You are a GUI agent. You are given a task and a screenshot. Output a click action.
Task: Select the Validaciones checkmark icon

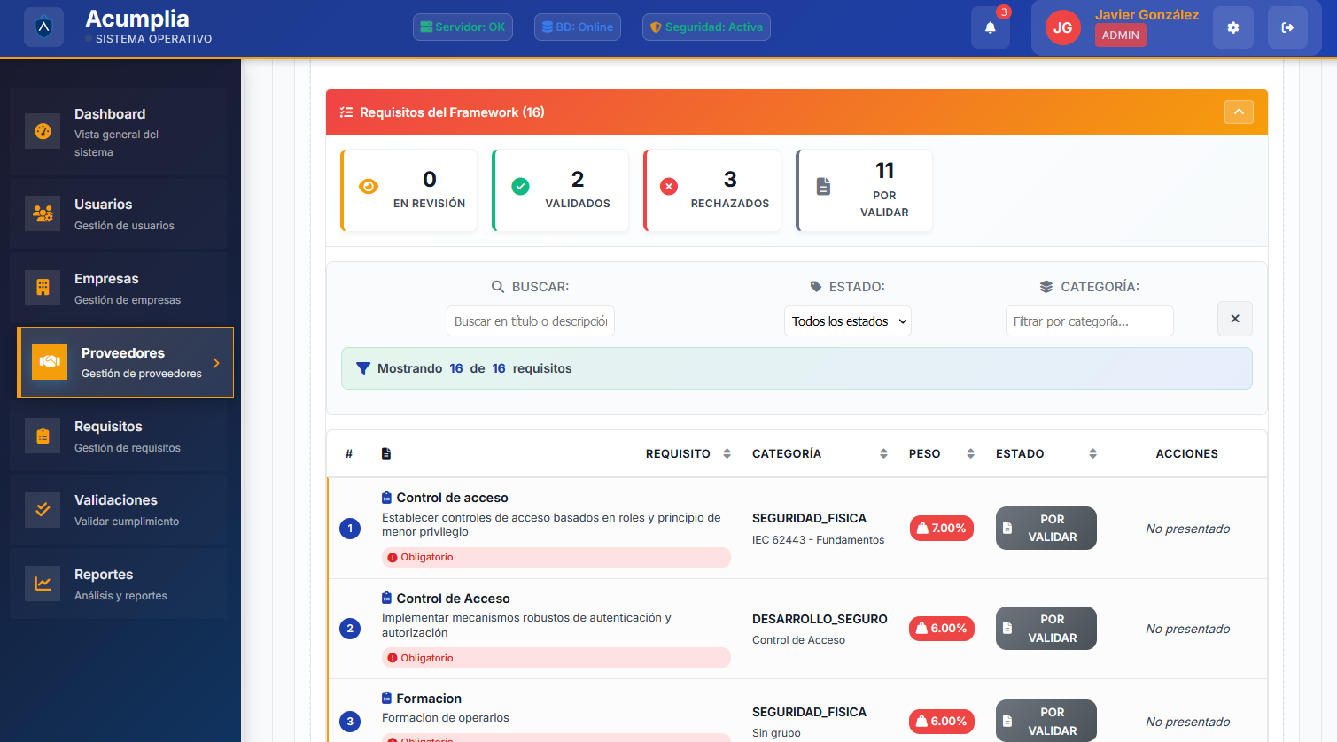point(43,509)
